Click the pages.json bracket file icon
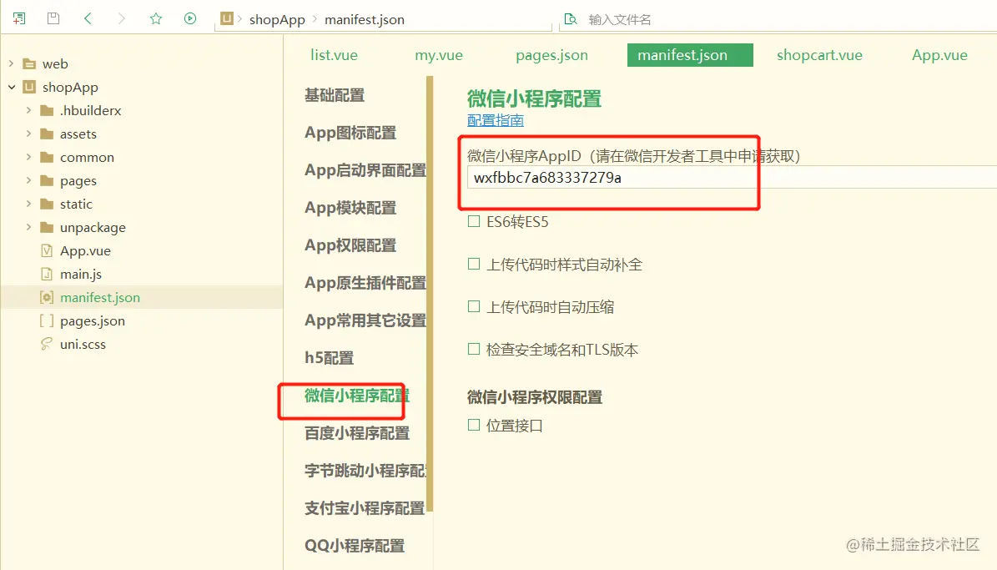This screenshot has height=570, width=997. 47,320
